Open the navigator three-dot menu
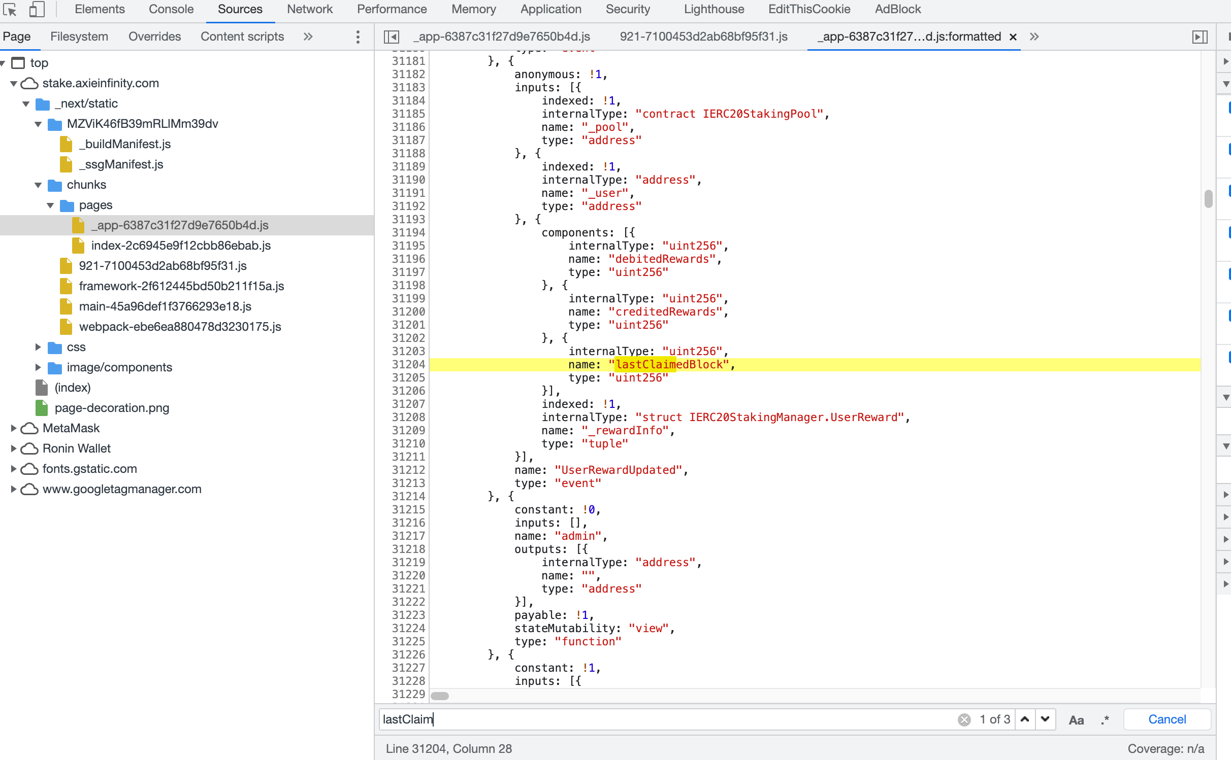The image size is (1231, 760). [358, 37]
